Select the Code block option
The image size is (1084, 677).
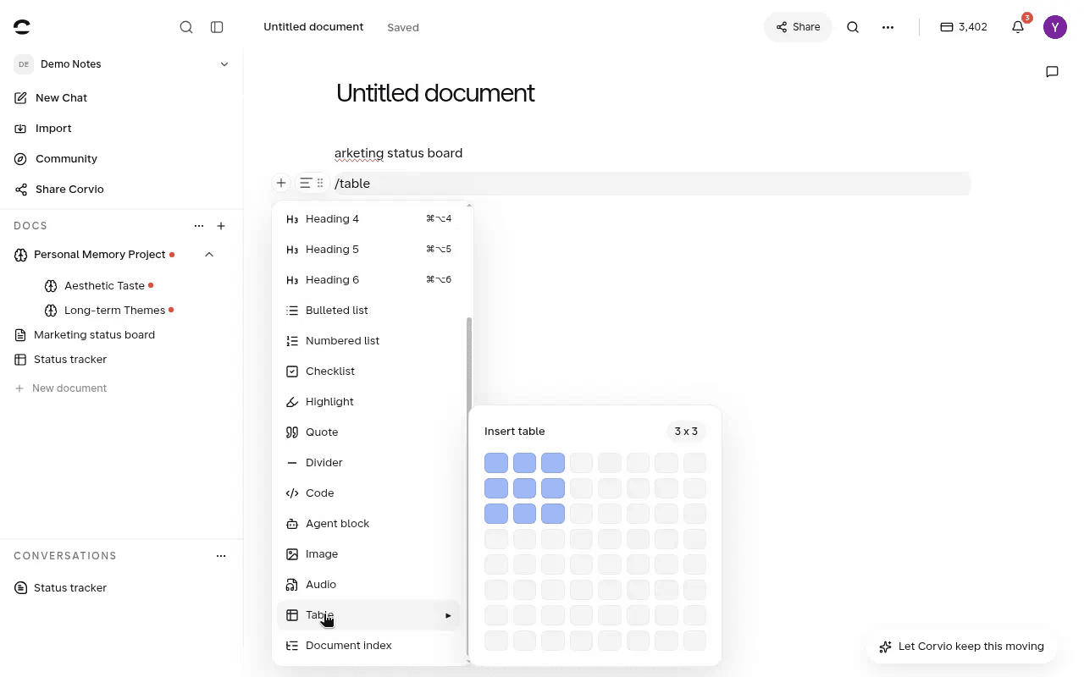pyautogui.click(x=369, y=493)
